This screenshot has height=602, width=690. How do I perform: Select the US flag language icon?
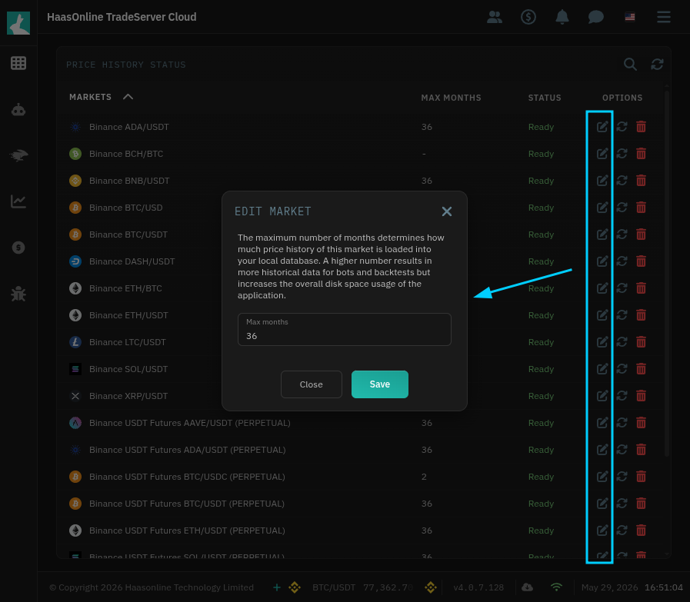(x=630, y=17)
